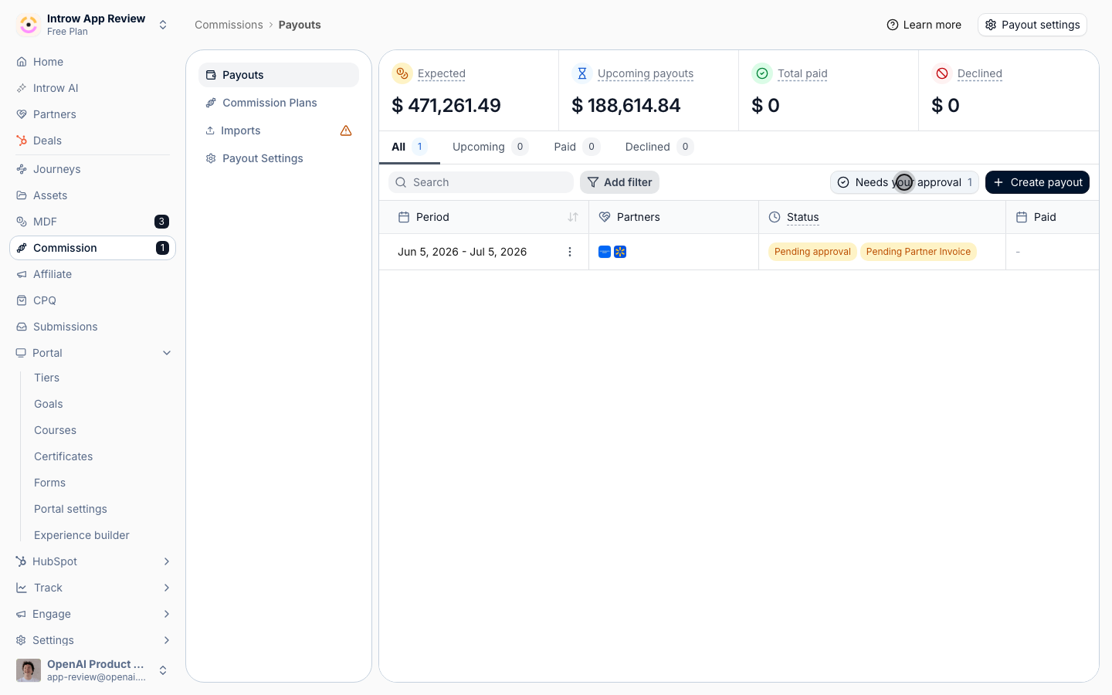This screenshot has width=1112, height=695.
Task: Open Commission Plans in the subnav
Action: [x=279, y=103]
